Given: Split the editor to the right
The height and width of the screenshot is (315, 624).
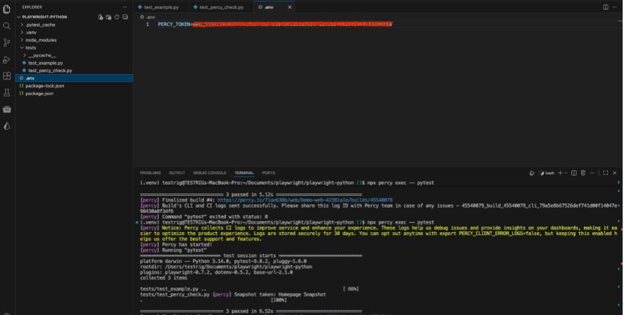Looking at the screenshot, I should pyautogui.click(x=606, y=7).
